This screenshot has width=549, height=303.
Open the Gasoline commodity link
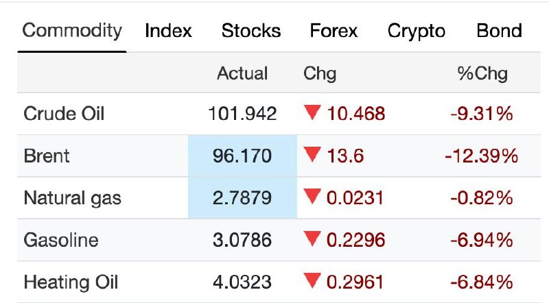tap(61, 241)
